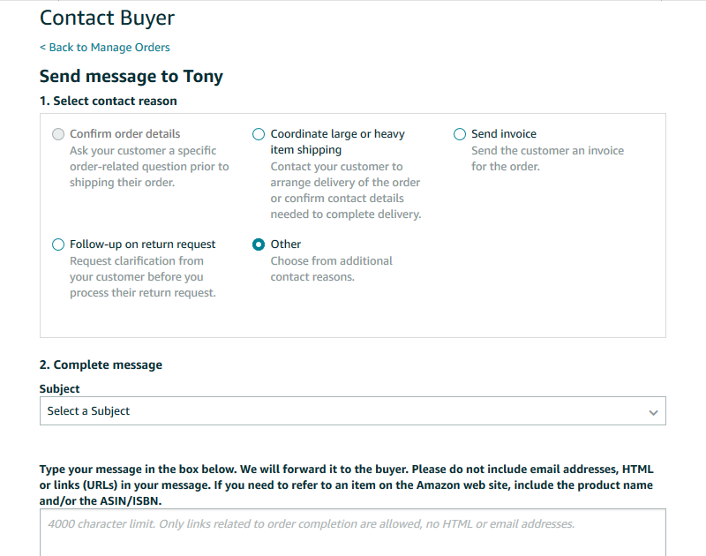Viewport: 706px width, 556px height.
Task: Click the Back to Manage Orders link
Action: pyautogui.click(x=105, y=48)
